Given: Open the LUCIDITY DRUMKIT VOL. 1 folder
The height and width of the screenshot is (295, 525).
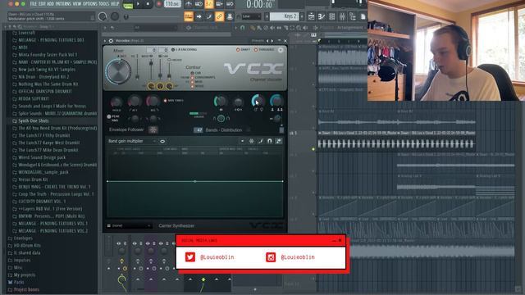Looking at the screenshot, I should 42,202.
